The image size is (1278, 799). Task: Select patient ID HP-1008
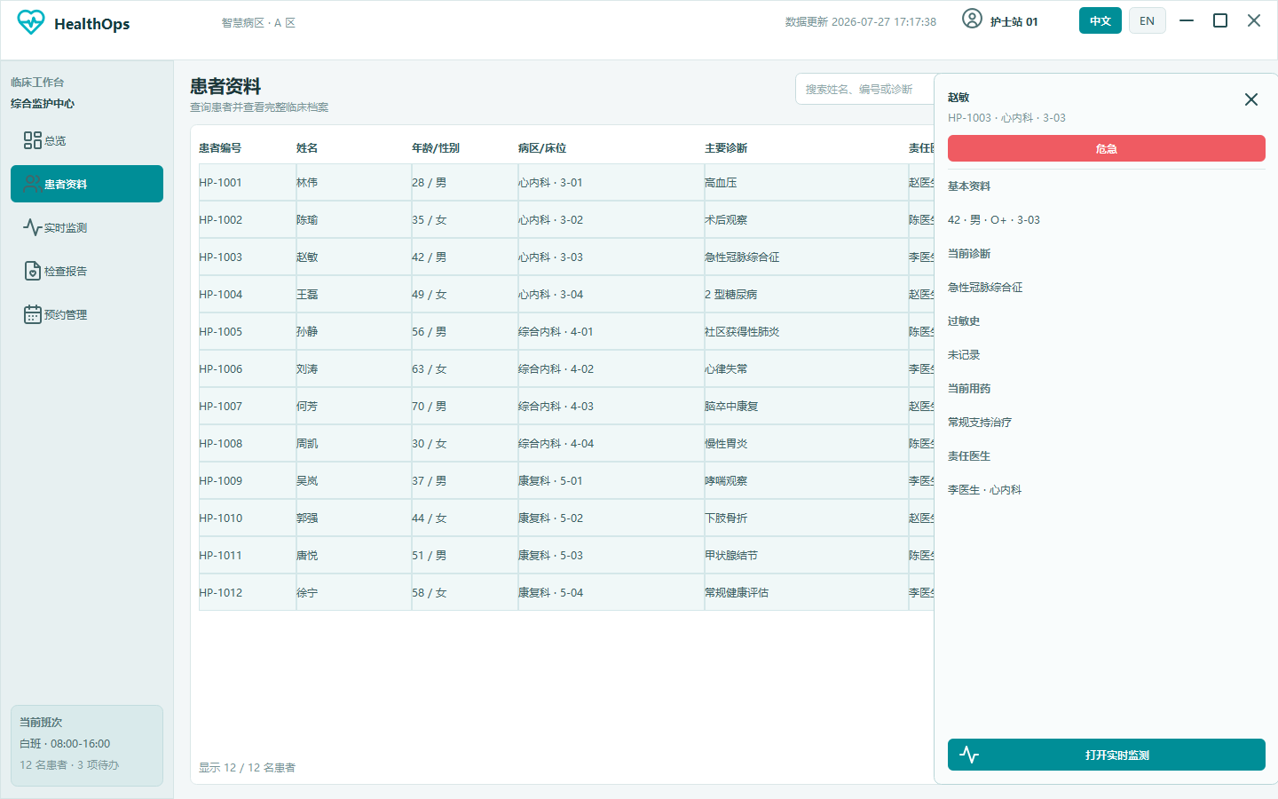pyautogui.click(x=220, y=443)
